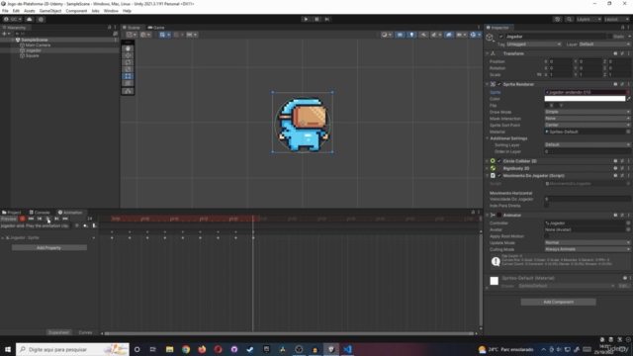Open the Project tab
The image size is (633, 356).
(11, 213)
